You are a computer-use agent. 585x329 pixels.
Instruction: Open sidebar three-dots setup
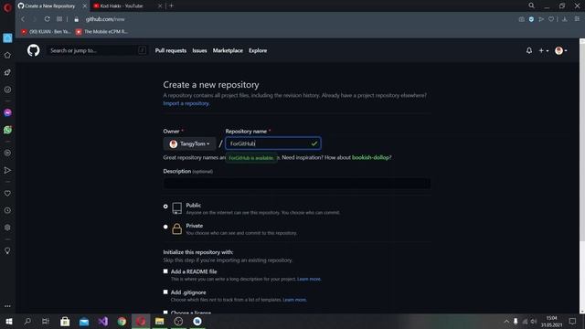click(x=7, y=306)
